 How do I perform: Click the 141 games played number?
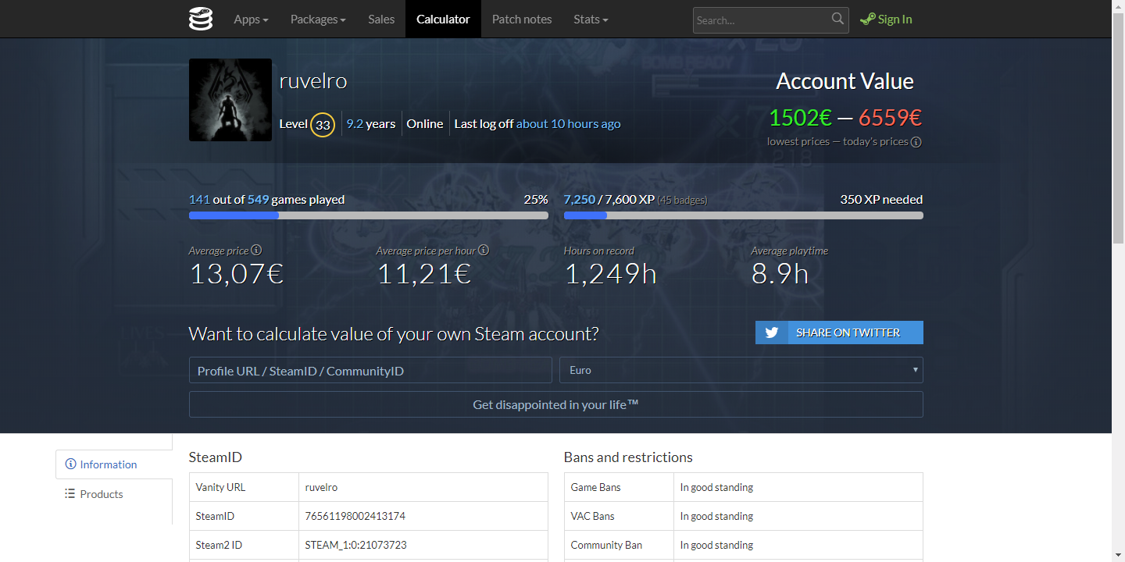[x=199, y=199]
